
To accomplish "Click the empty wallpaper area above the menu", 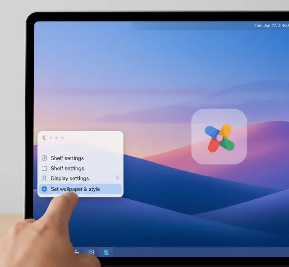I will (81, 81).
